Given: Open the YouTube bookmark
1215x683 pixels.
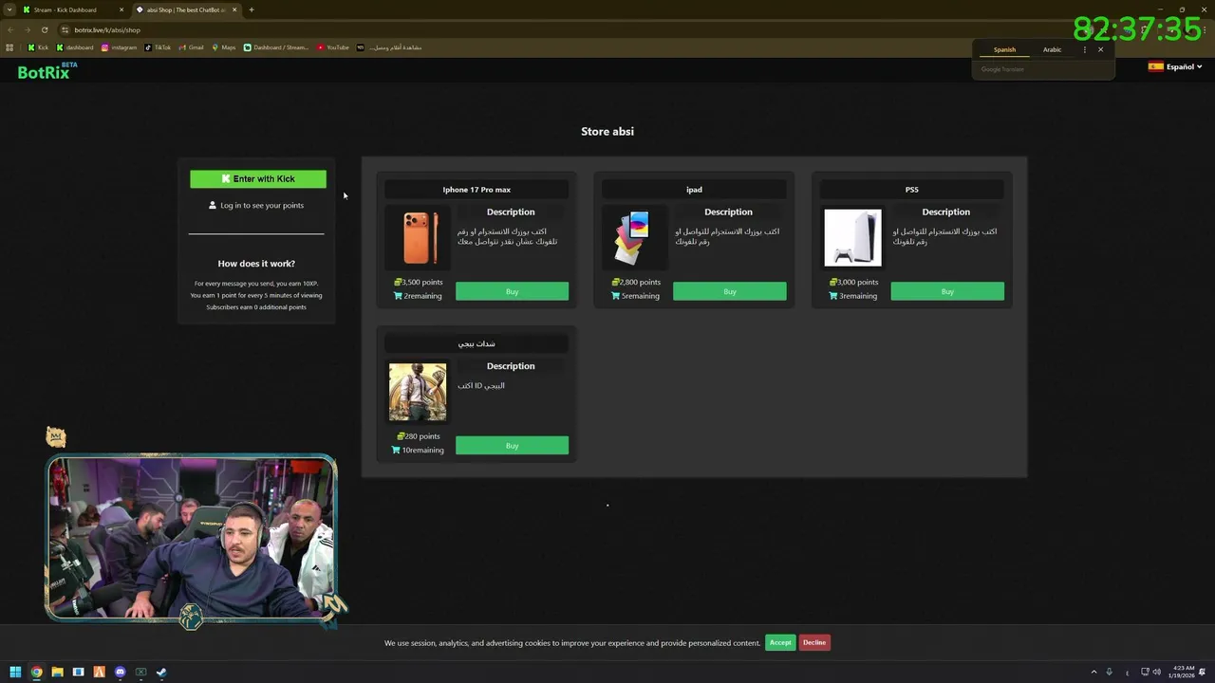Looking at the screenshot, I should click(333, 47).
